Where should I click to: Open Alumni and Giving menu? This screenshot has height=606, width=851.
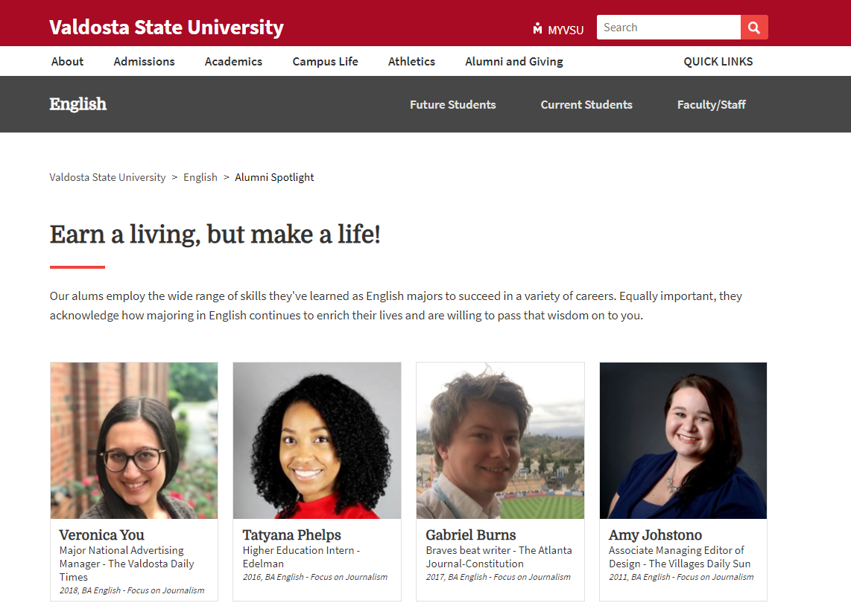(x=513, y=62)
